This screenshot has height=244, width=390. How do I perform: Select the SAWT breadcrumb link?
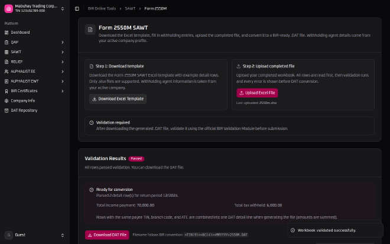tap(130, 8)
